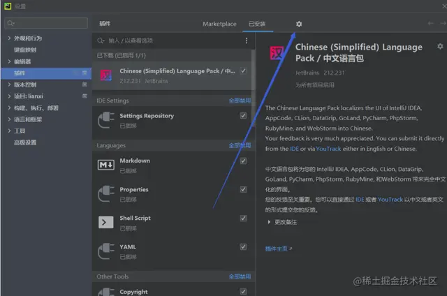Select 键盘映射 in settings tree
This screenshot has height=296, width=447.
tap(25, 50)
